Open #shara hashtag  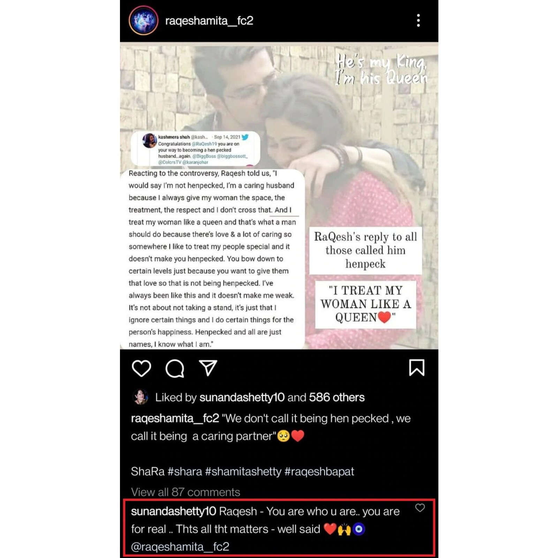pyautogui.click(x=185, y=472)
